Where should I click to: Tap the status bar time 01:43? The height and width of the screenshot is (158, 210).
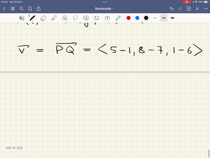[x=4, y=2]
